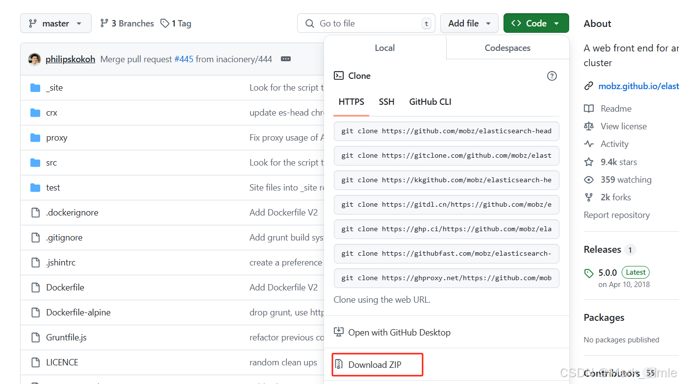Open the mobz.github.io website link
The image size is (679, 384).
(x=639, y=86)
